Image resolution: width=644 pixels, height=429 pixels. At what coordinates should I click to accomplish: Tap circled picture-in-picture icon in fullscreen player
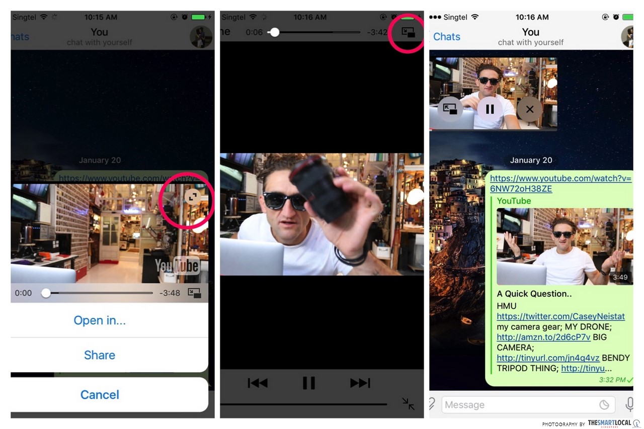tap(408, 33)
